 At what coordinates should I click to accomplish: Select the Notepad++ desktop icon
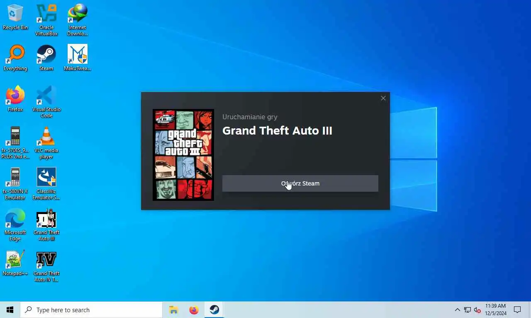(x=15, y=263)
